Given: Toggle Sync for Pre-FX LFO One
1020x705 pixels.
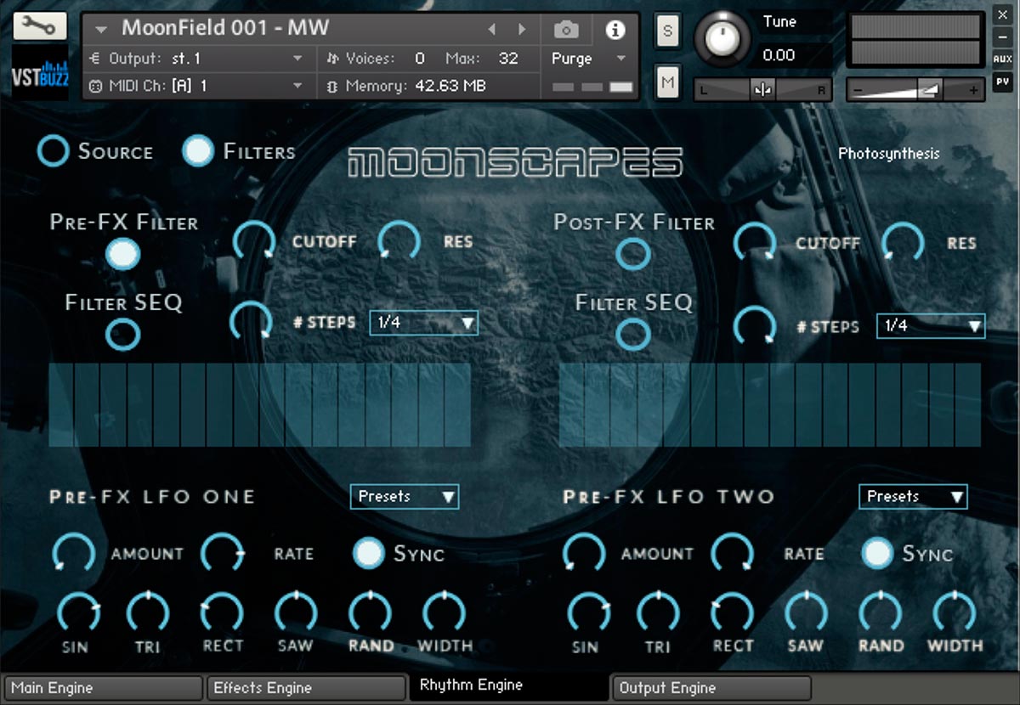Looking at the screenshot, I should pos(369,553).
